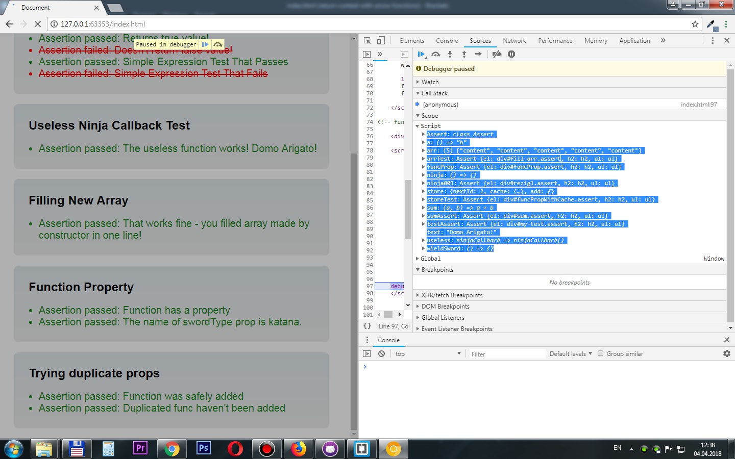Viewport: 735px width, 459px height.
Task: Expand the Global scope group
Action: coord(418,259)
